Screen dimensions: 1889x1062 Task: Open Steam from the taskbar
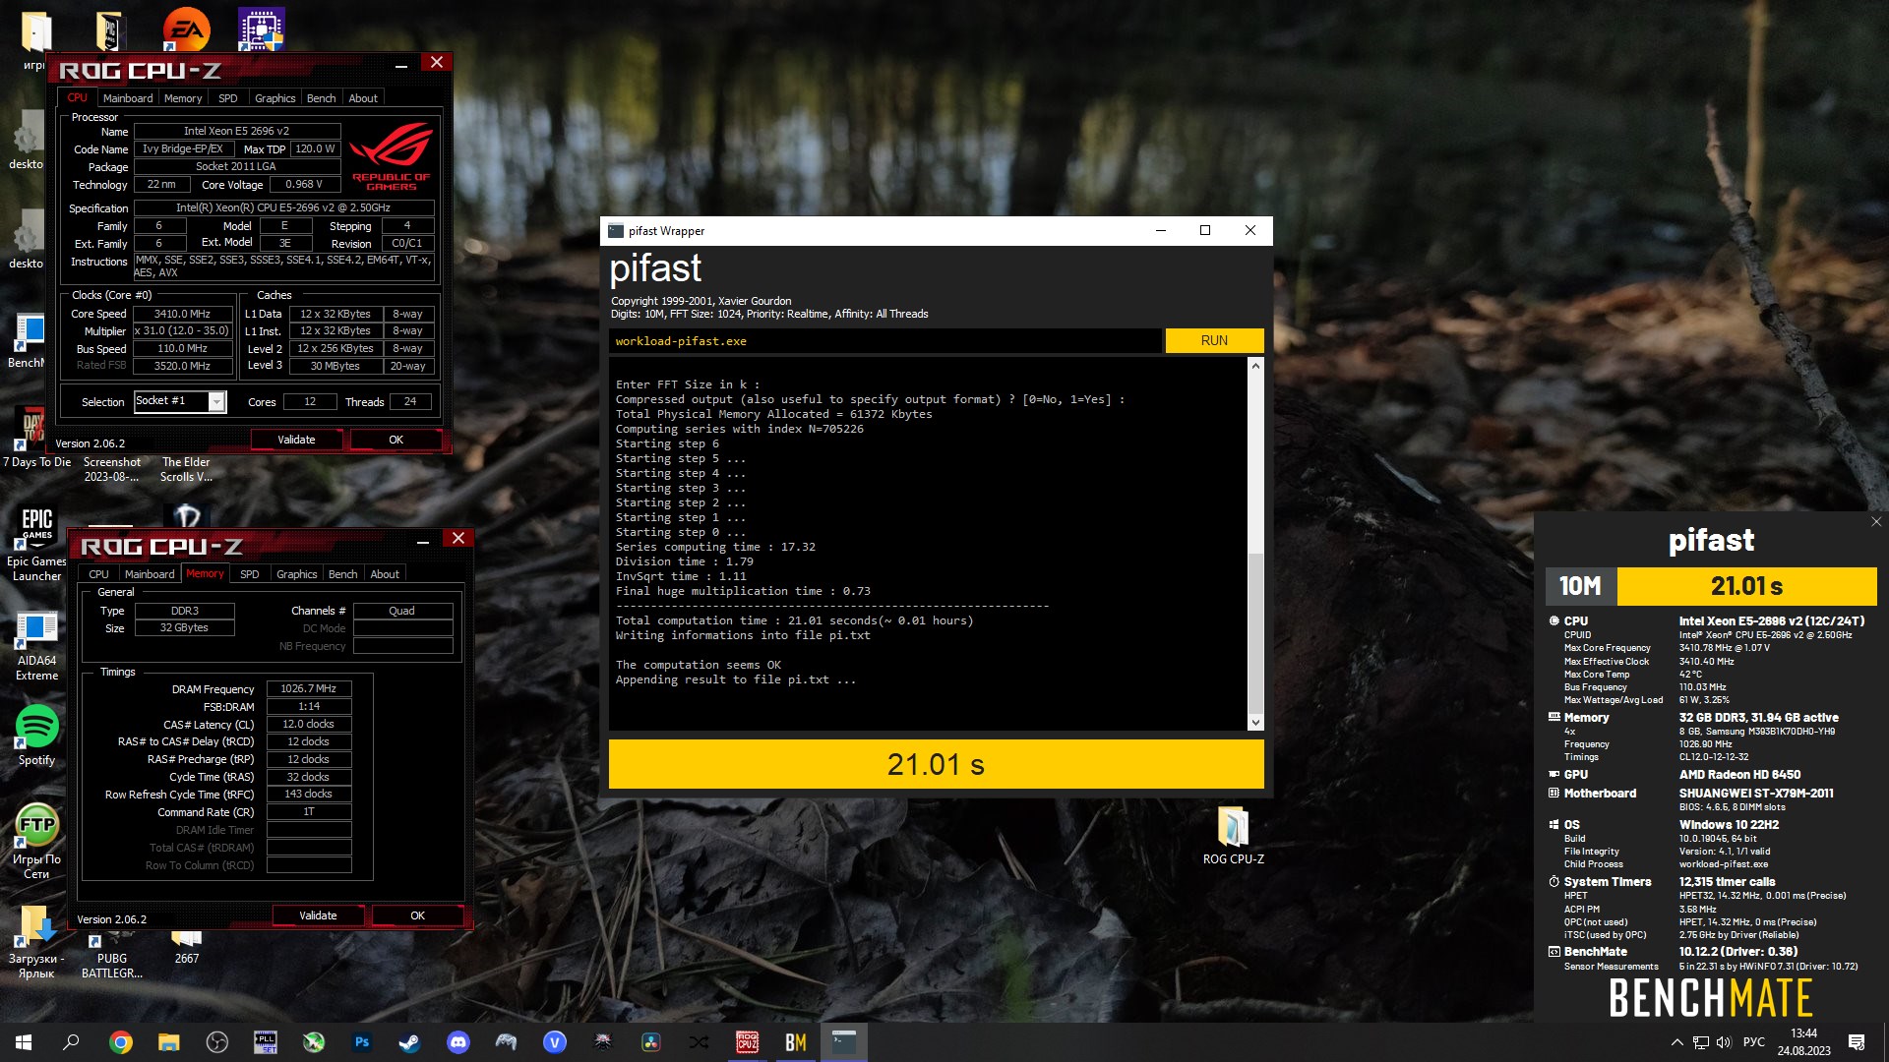[x=409, y=1042]
